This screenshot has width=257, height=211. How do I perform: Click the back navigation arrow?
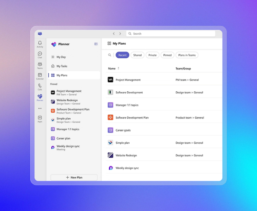114,34
